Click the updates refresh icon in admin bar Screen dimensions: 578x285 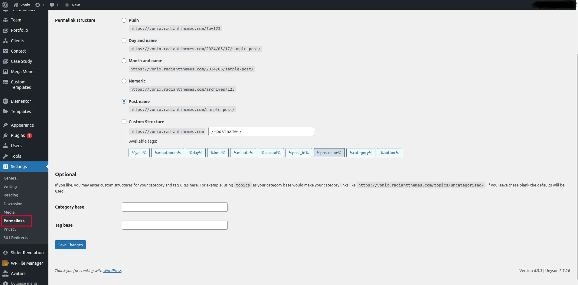pos(38,5)
